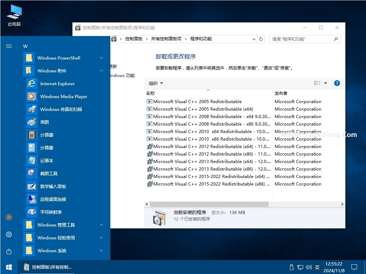The height and width of the screenshot is (274, 366).
Task: Click the 控制面板 taskbar button
Action: click(x=48, y=267)
